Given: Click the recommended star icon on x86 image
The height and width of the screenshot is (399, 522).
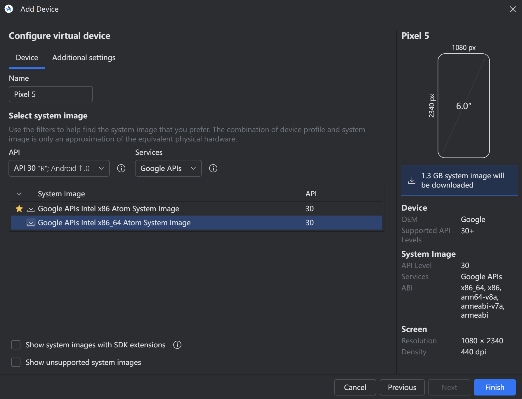Looking at the screenshot, I should 19,209.
